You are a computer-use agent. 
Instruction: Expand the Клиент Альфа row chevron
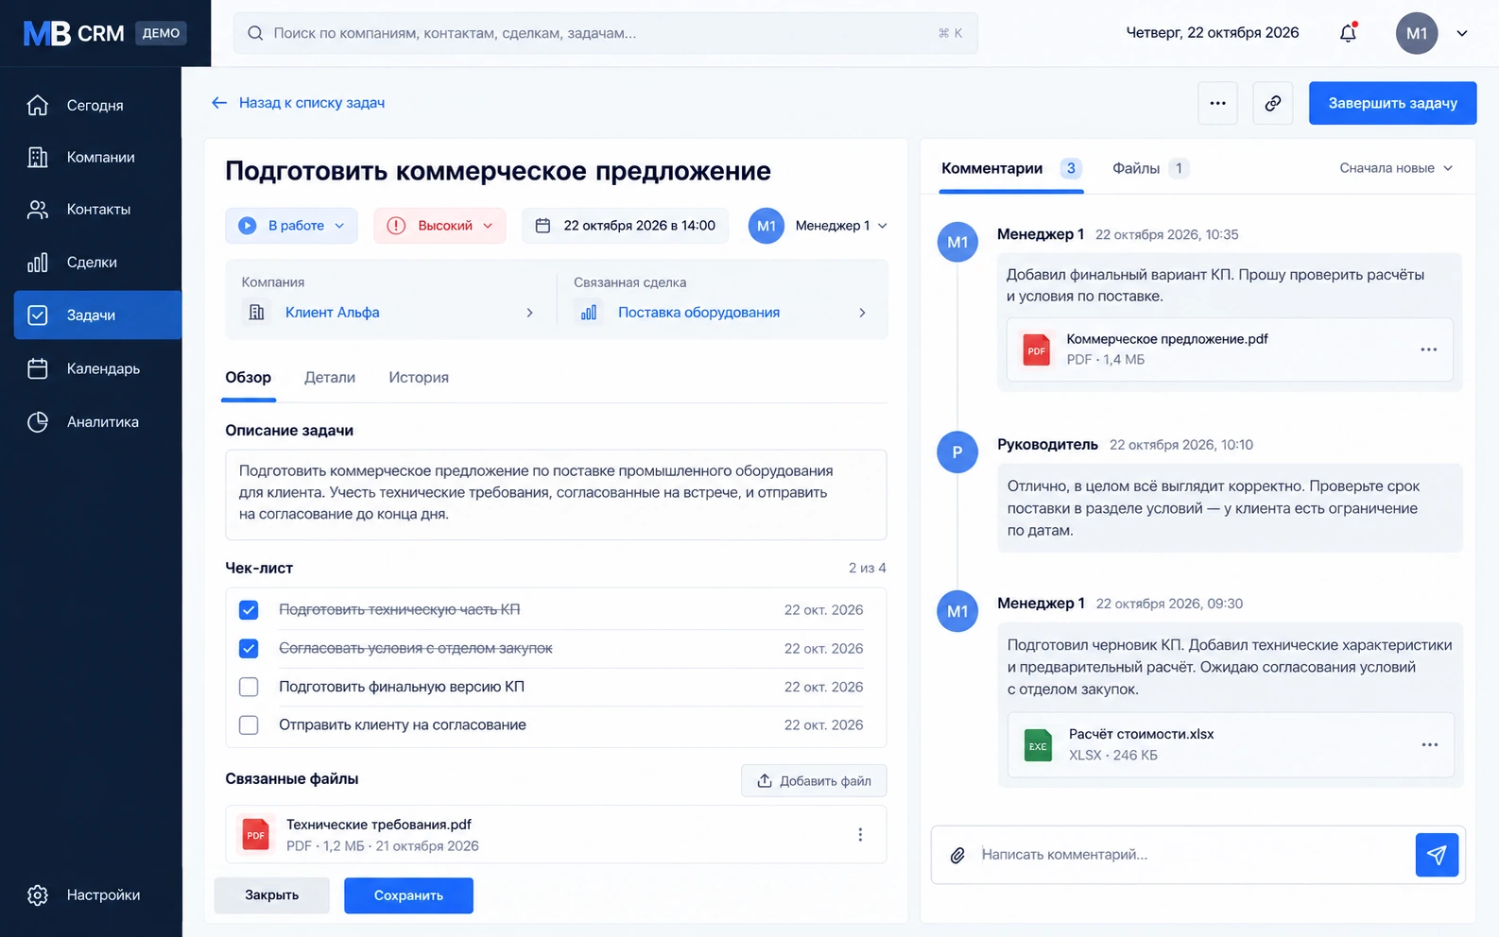tap(529, 313)
